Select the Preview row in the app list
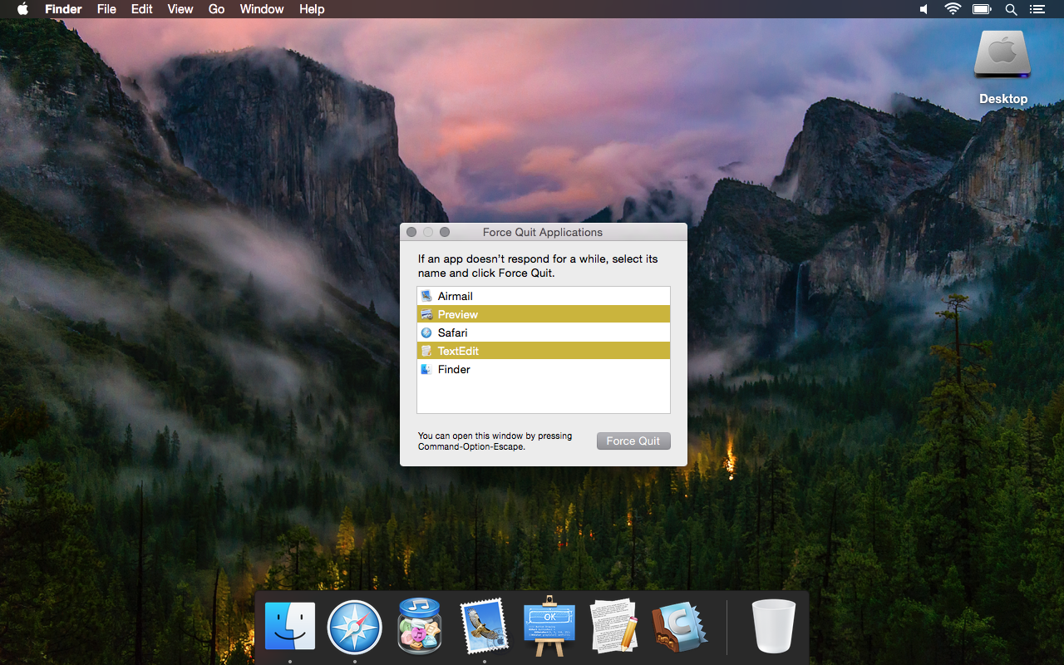 tap(543, 314)
